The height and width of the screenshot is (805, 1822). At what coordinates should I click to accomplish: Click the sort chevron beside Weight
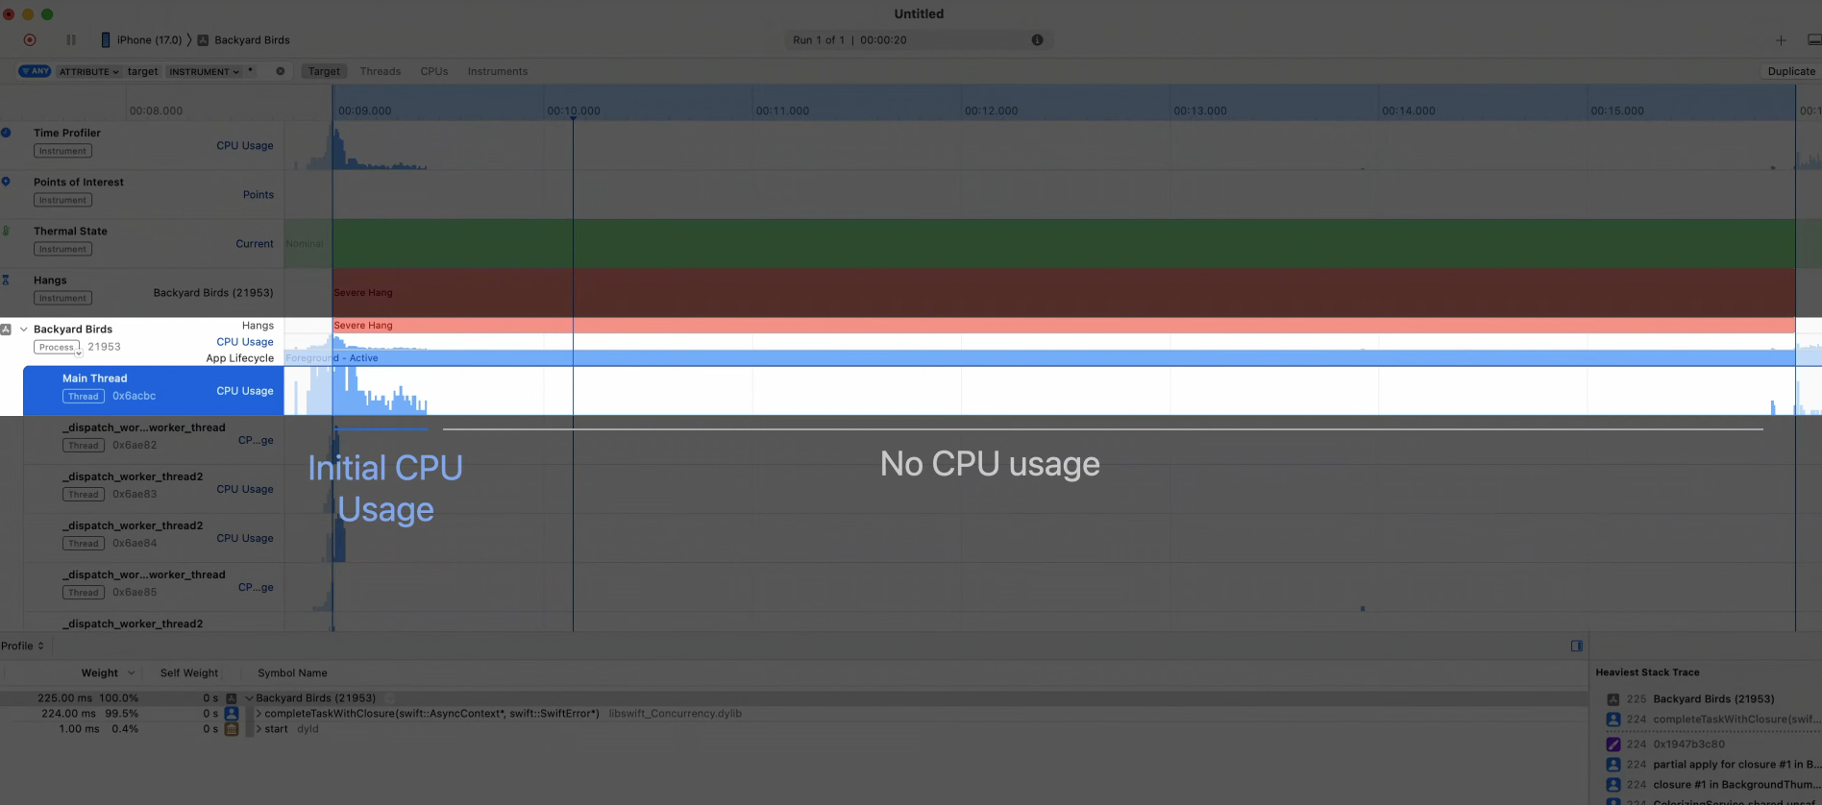[132, 672]
